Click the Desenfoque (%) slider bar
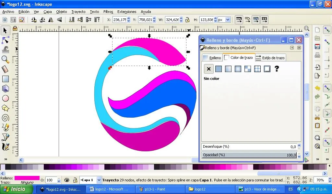This screenshot has height=194, width=332. 249,146
